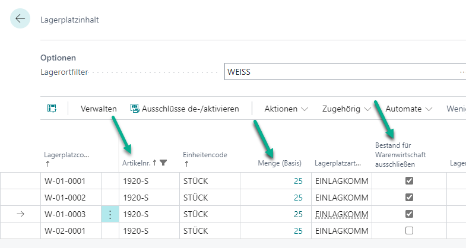Open quantity 25 link for W-01-0001

tap(298, 182)
